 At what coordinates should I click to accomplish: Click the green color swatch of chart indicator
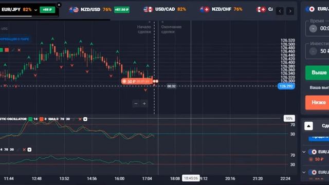pos(1,50)
